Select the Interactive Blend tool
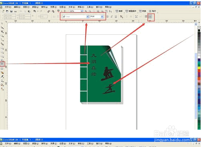 (x=2, y=72)
